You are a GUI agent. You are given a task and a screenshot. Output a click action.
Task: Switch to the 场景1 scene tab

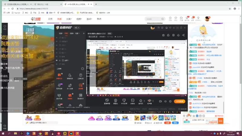pos(61,33)
